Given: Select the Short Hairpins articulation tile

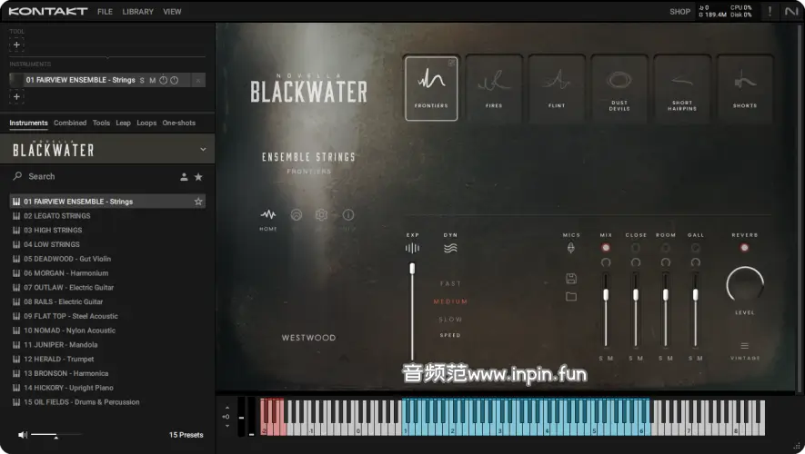Looking at the screenshot, I should (x=682, y=89).
